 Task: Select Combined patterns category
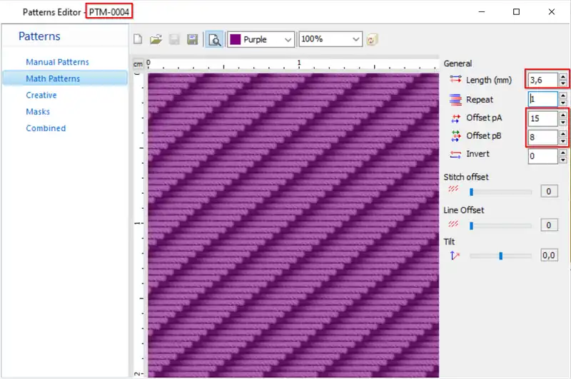click(46, 128)
